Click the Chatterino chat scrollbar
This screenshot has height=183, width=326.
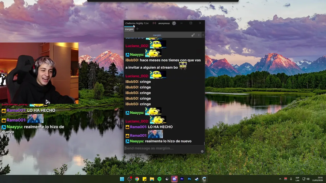pos(204,144)
